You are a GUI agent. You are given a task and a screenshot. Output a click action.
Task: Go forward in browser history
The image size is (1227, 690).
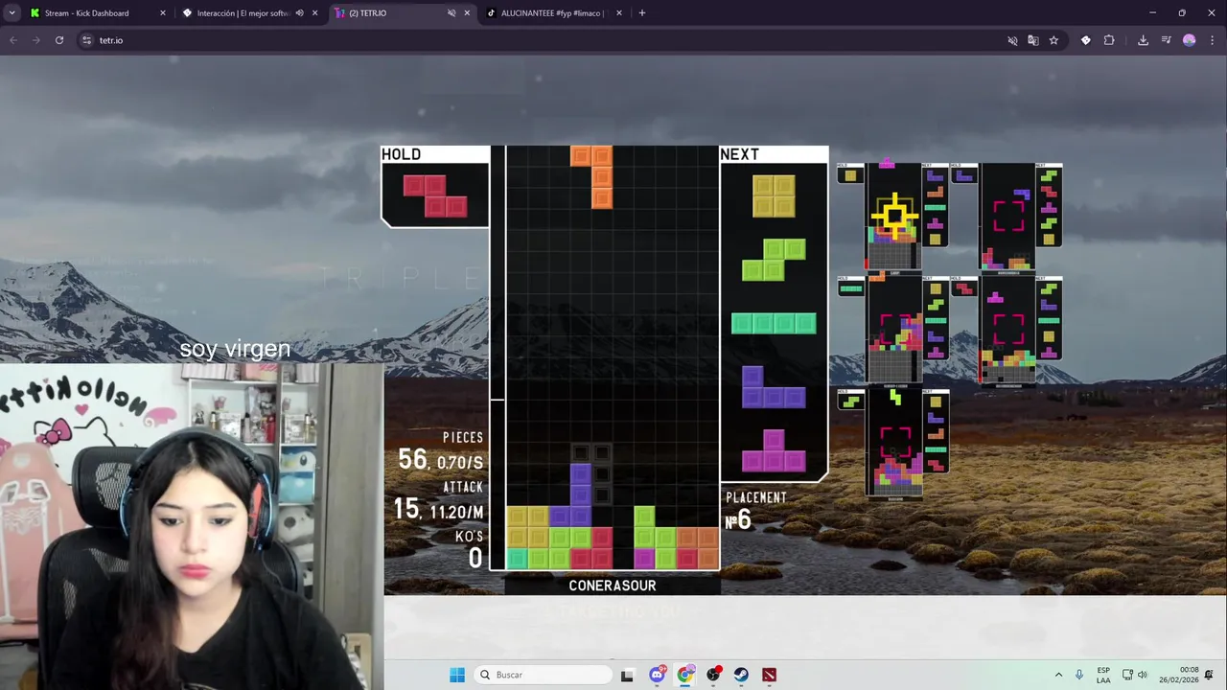tap(36, 40)
